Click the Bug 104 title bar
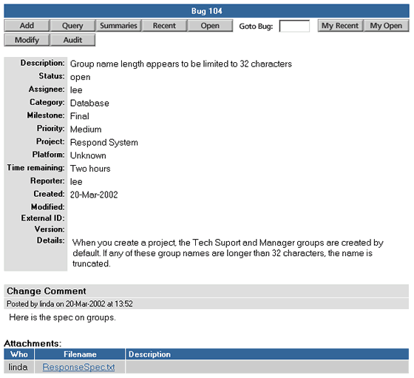Viewport: 414px width, 378px height. pos(206,11)
